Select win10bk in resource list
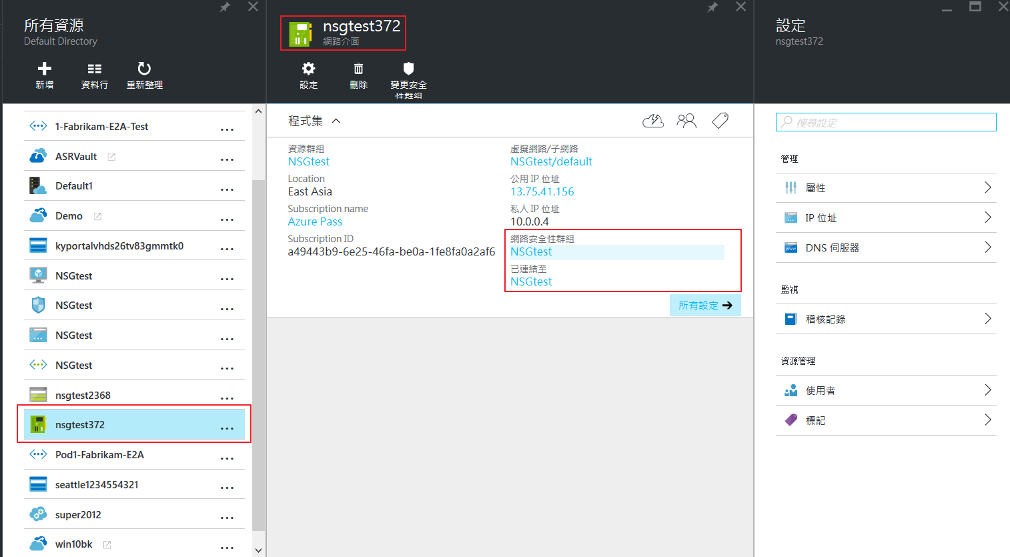This screenshot has width=1010, height=557. pos(134,544)
